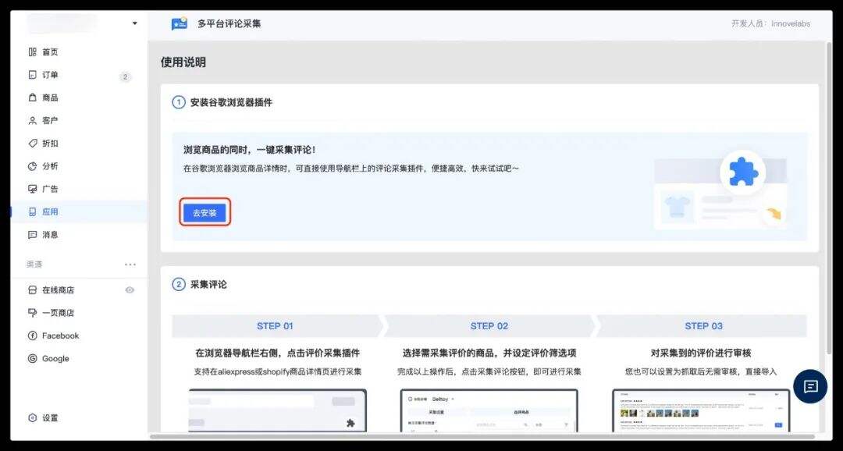Select the 一页商店 channel icon

(31, 312)
